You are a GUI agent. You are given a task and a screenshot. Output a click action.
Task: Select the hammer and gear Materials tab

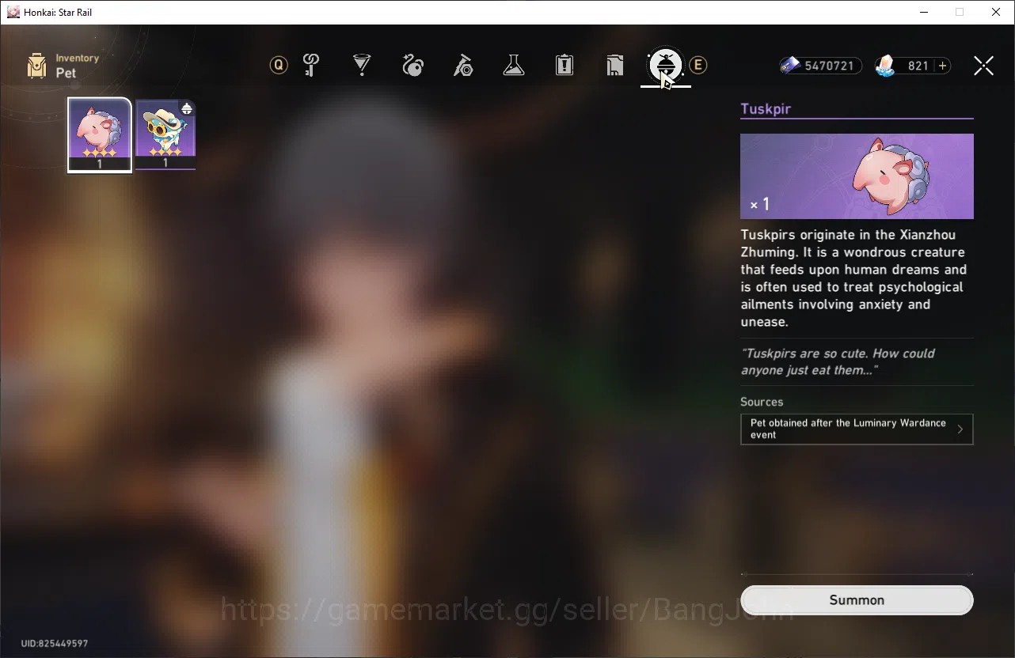tap(463, 66)
